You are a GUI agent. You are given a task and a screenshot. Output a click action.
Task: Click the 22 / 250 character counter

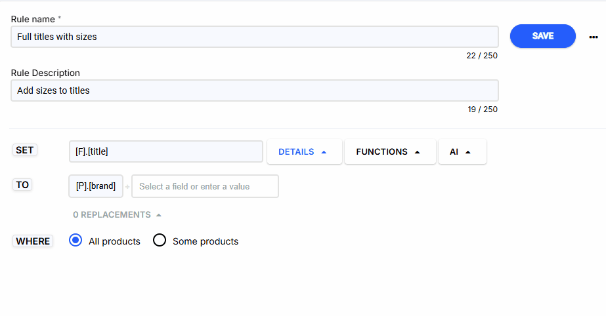482,56
